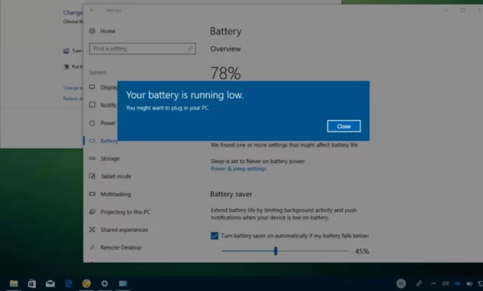
Task: Maximize the Settings window
Action: point(462,10)
